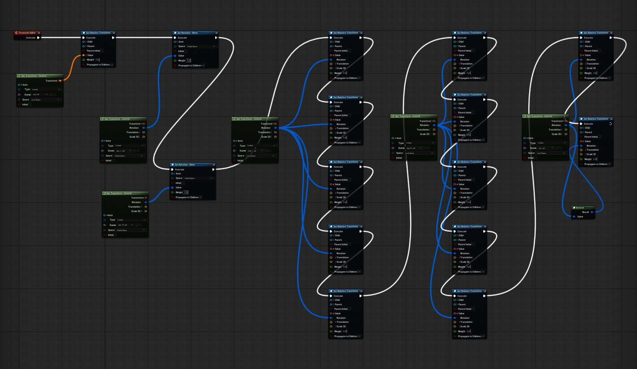Toggle Initial on Set Rotation - Bone fed by arm_L_ctrl
Screen dimensions: 637x369
click(186, 51)
